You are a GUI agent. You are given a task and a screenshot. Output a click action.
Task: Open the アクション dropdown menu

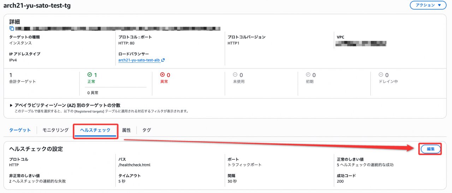[428, 5]
